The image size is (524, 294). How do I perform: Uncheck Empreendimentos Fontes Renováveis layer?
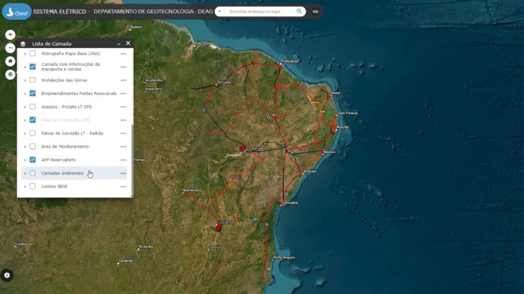point(32,93)
